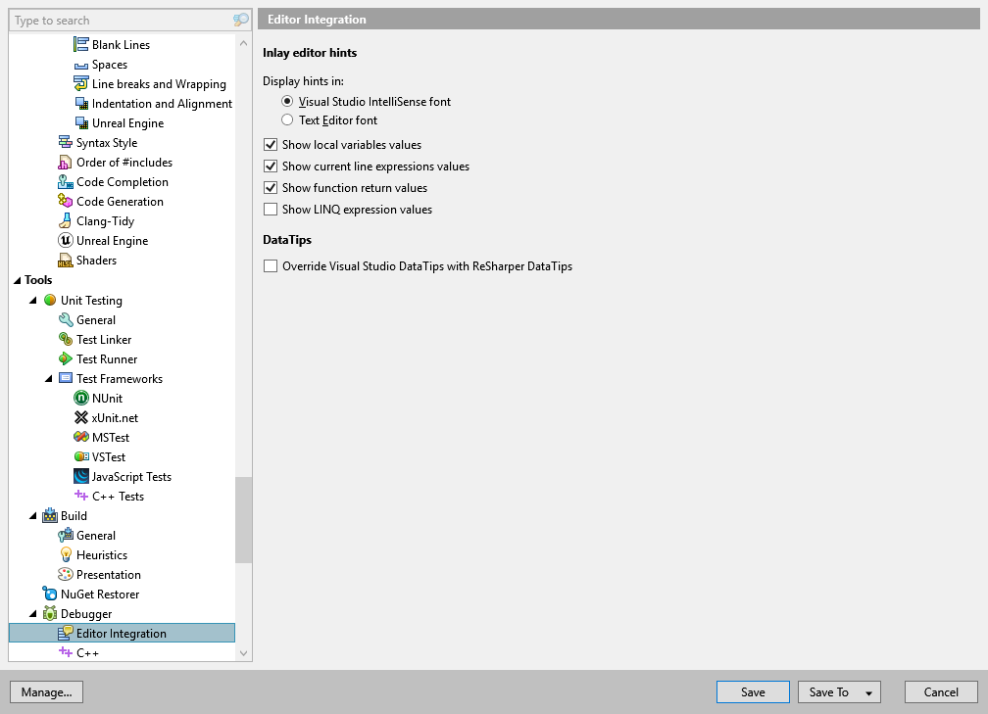
Task: Enable Override Visual Studio DataTips with ReSharper DataTips
Action: pos(270,265)
